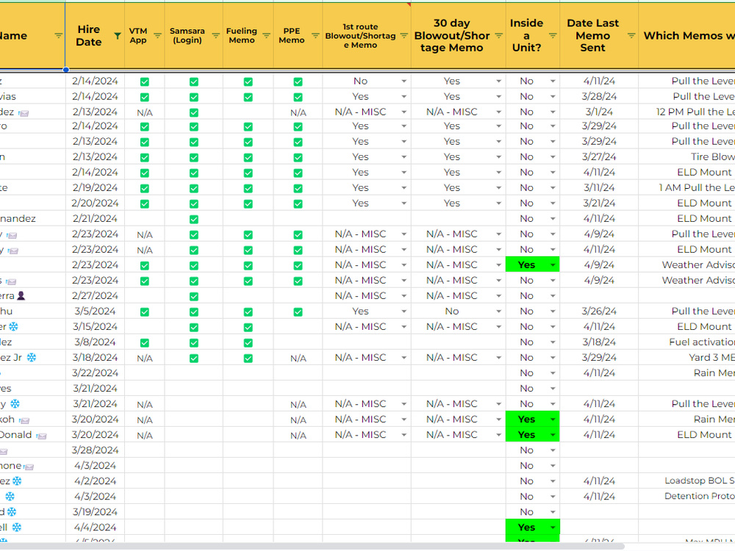The width and height of the screenshot is (735, 551).
Task: Uncheck VTM App checkbox in the 3/8/2024 row
Action: (145, 343)
